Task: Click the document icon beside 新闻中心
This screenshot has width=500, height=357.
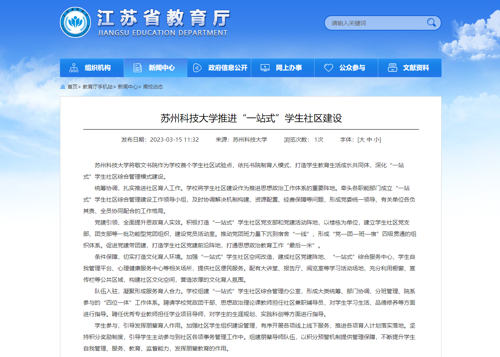Action: coord(137,68)
